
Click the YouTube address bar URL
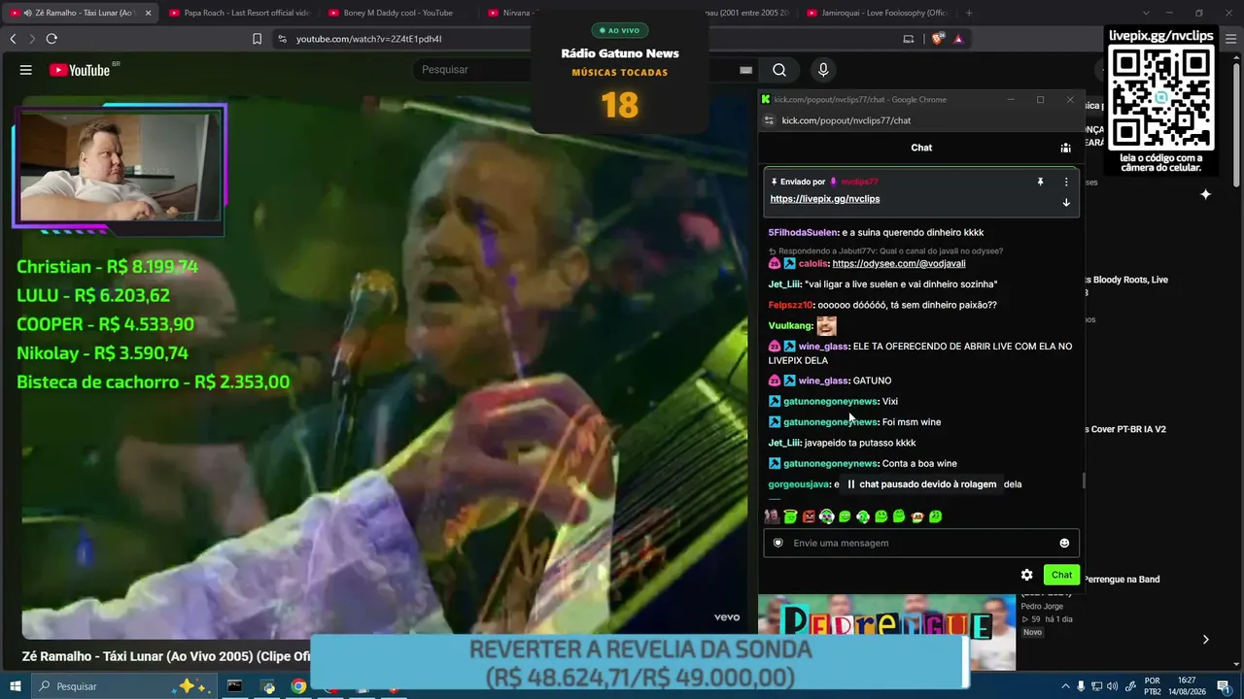[x=369, y=39]
